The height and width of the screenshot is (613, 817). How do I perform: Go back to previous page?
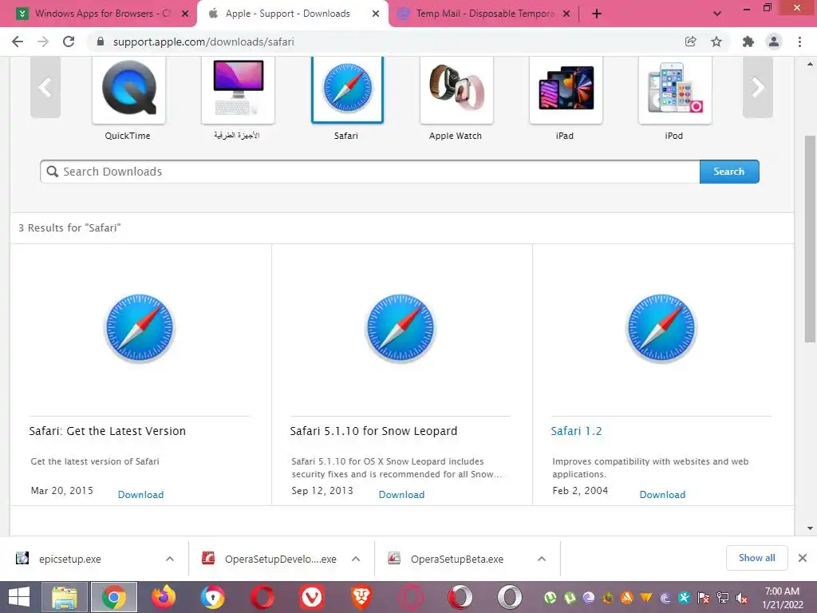[x=18, y=42]
